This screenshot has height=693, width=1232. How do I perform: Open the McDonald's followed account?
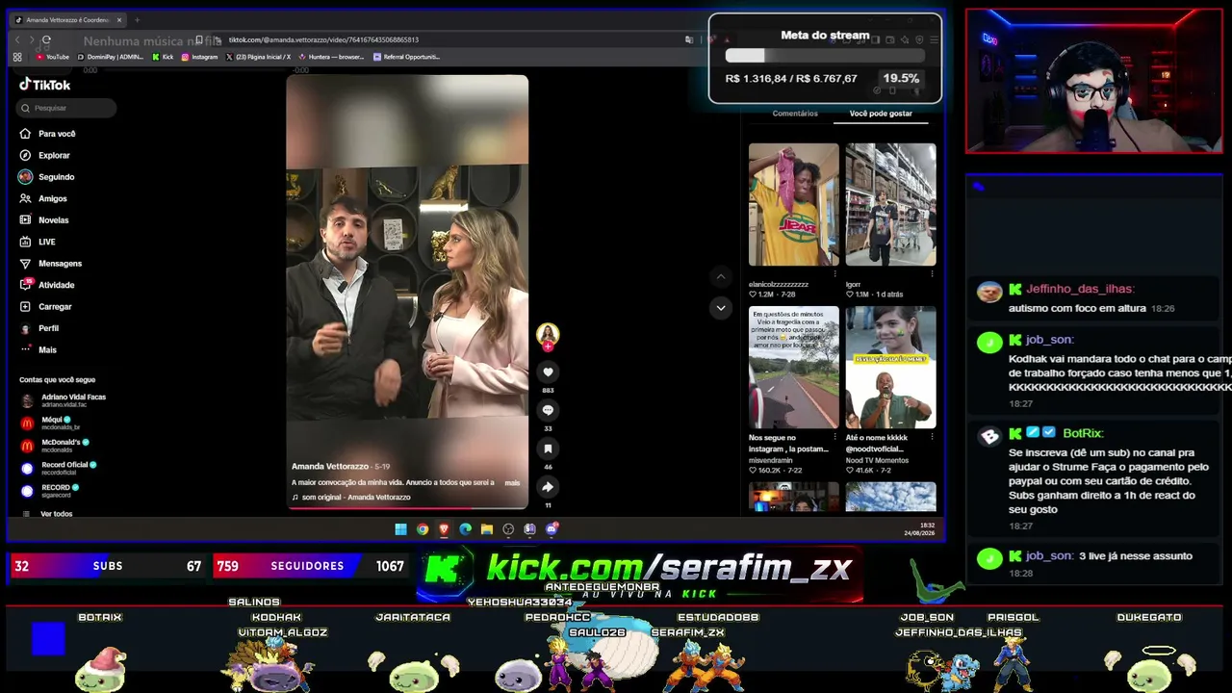click(x=55, y=446)
